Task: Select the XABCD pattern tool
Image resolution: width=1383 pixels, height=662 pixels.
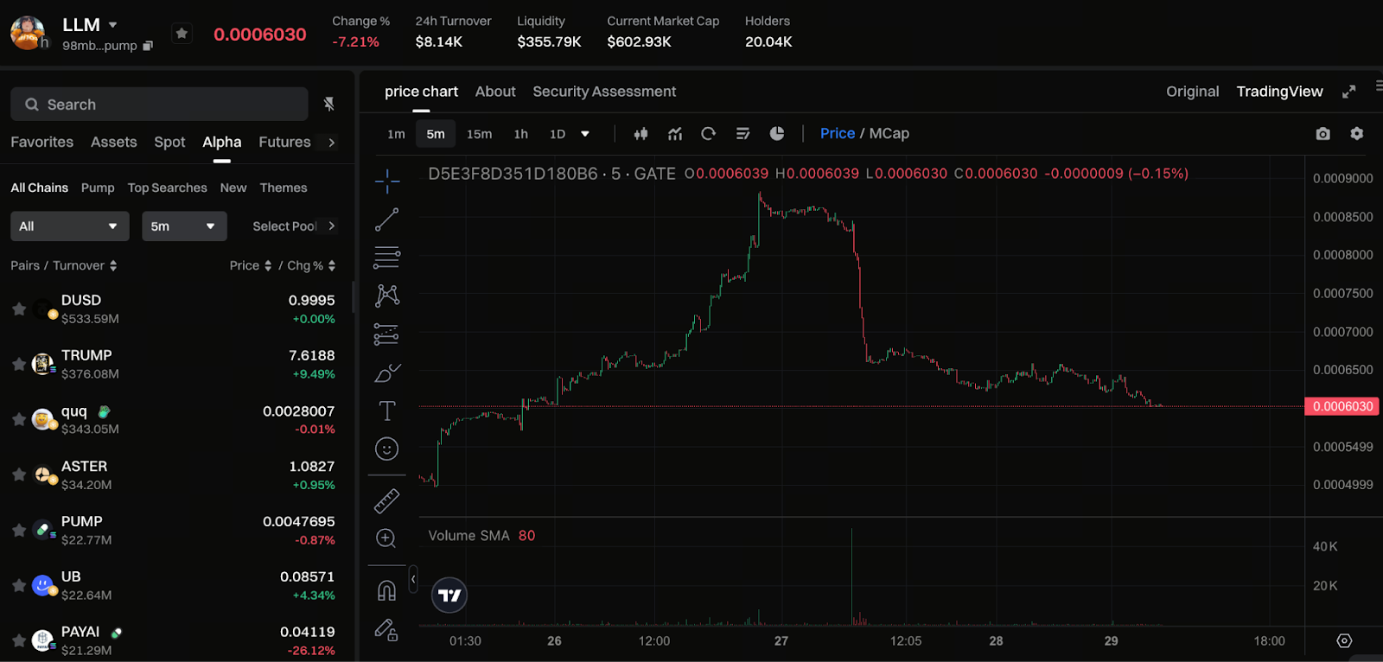Action: click(x=386, y=296)
